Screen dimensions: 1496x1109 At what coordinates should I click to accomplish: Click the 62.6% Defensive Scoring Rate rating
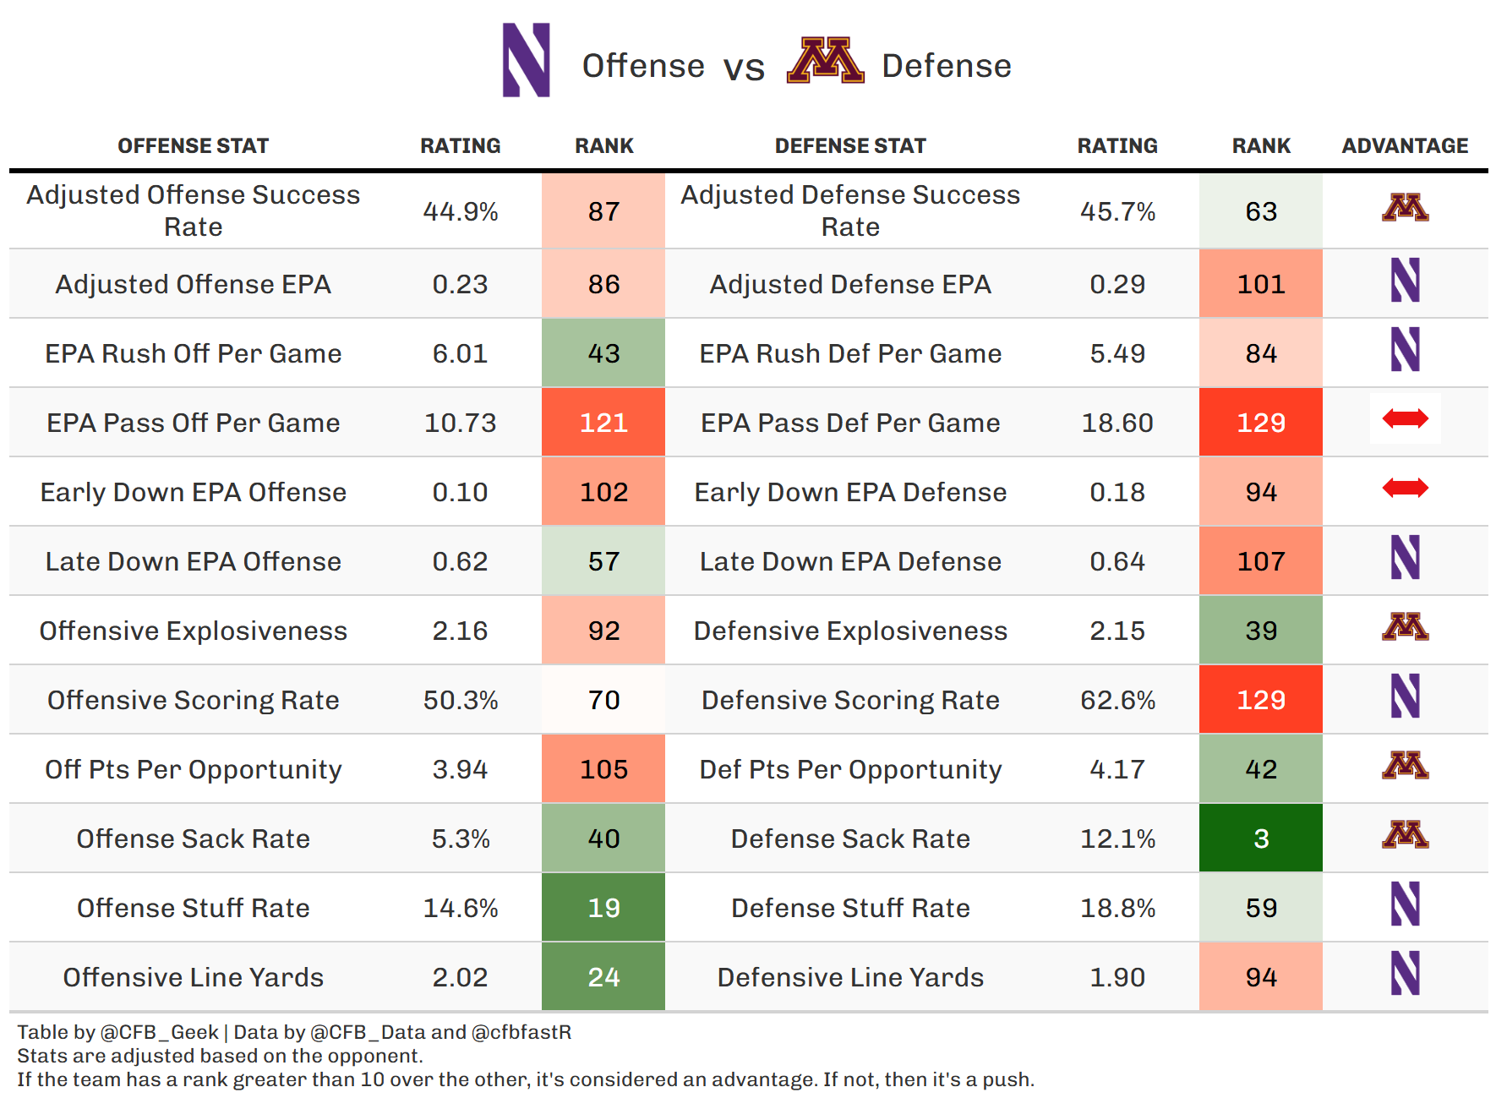(1117, 700)
